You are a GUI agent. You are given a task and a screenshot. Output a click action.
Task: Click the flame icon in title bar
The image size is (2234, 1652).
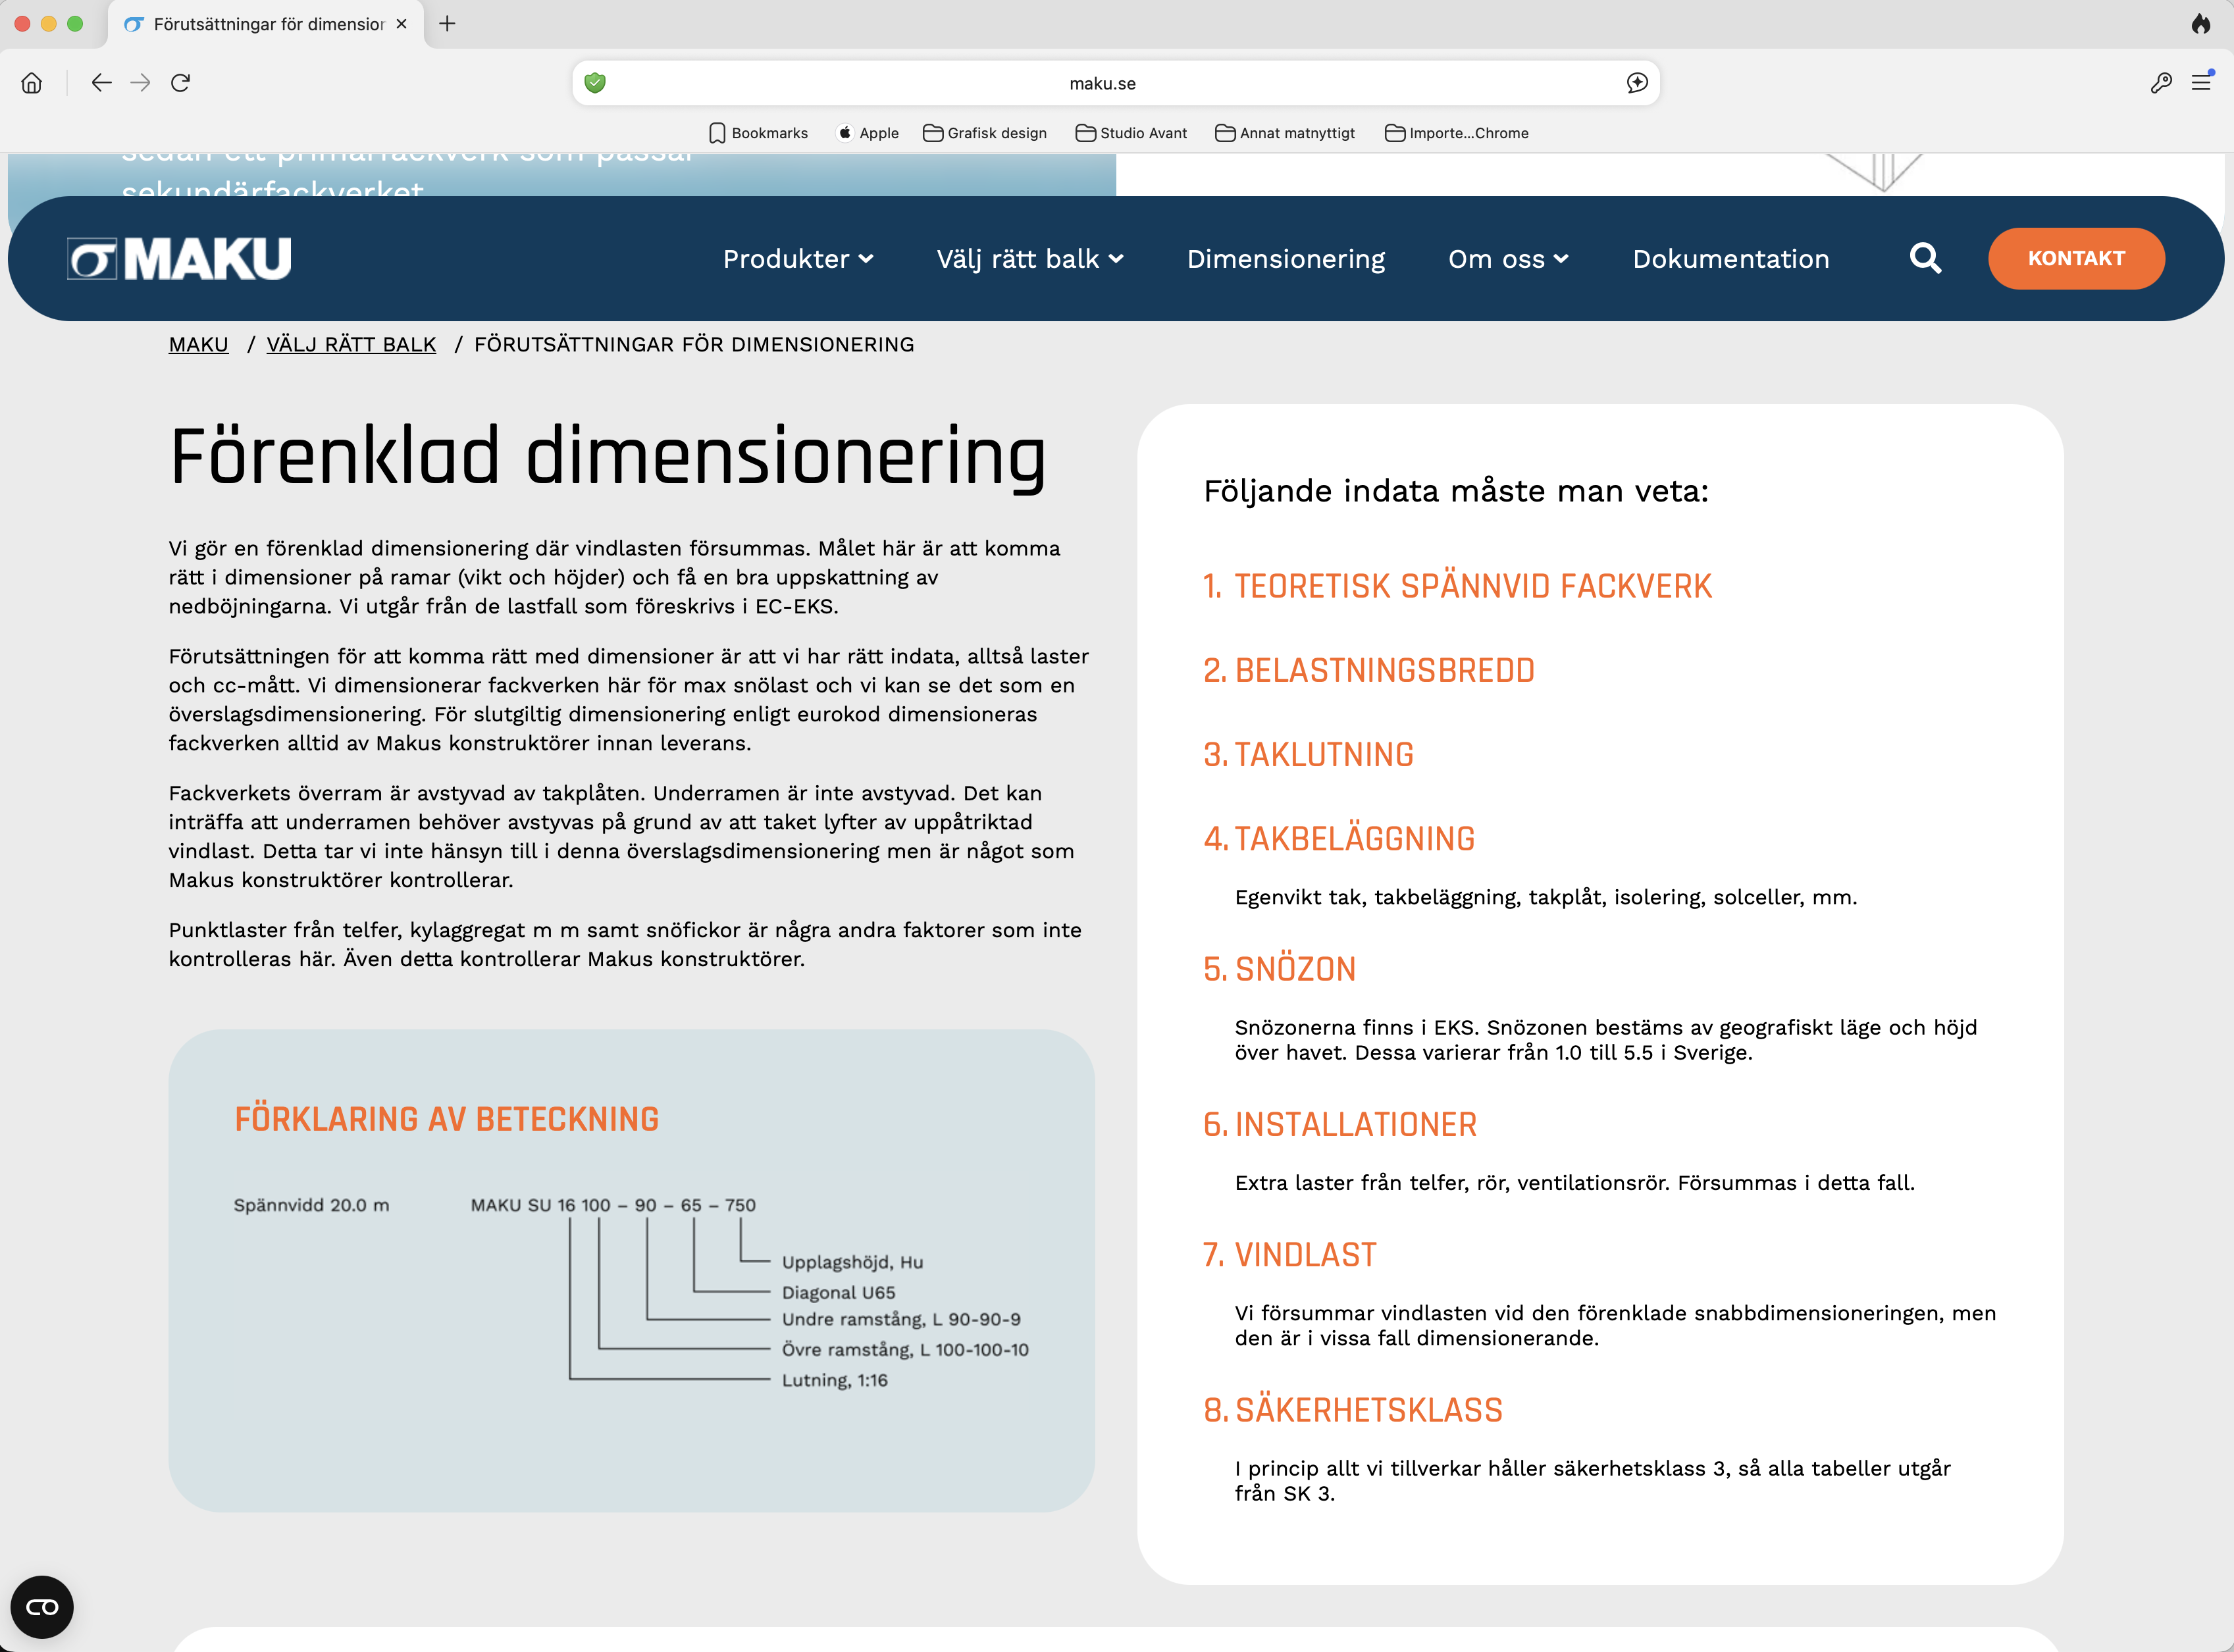click(2201, 24)
